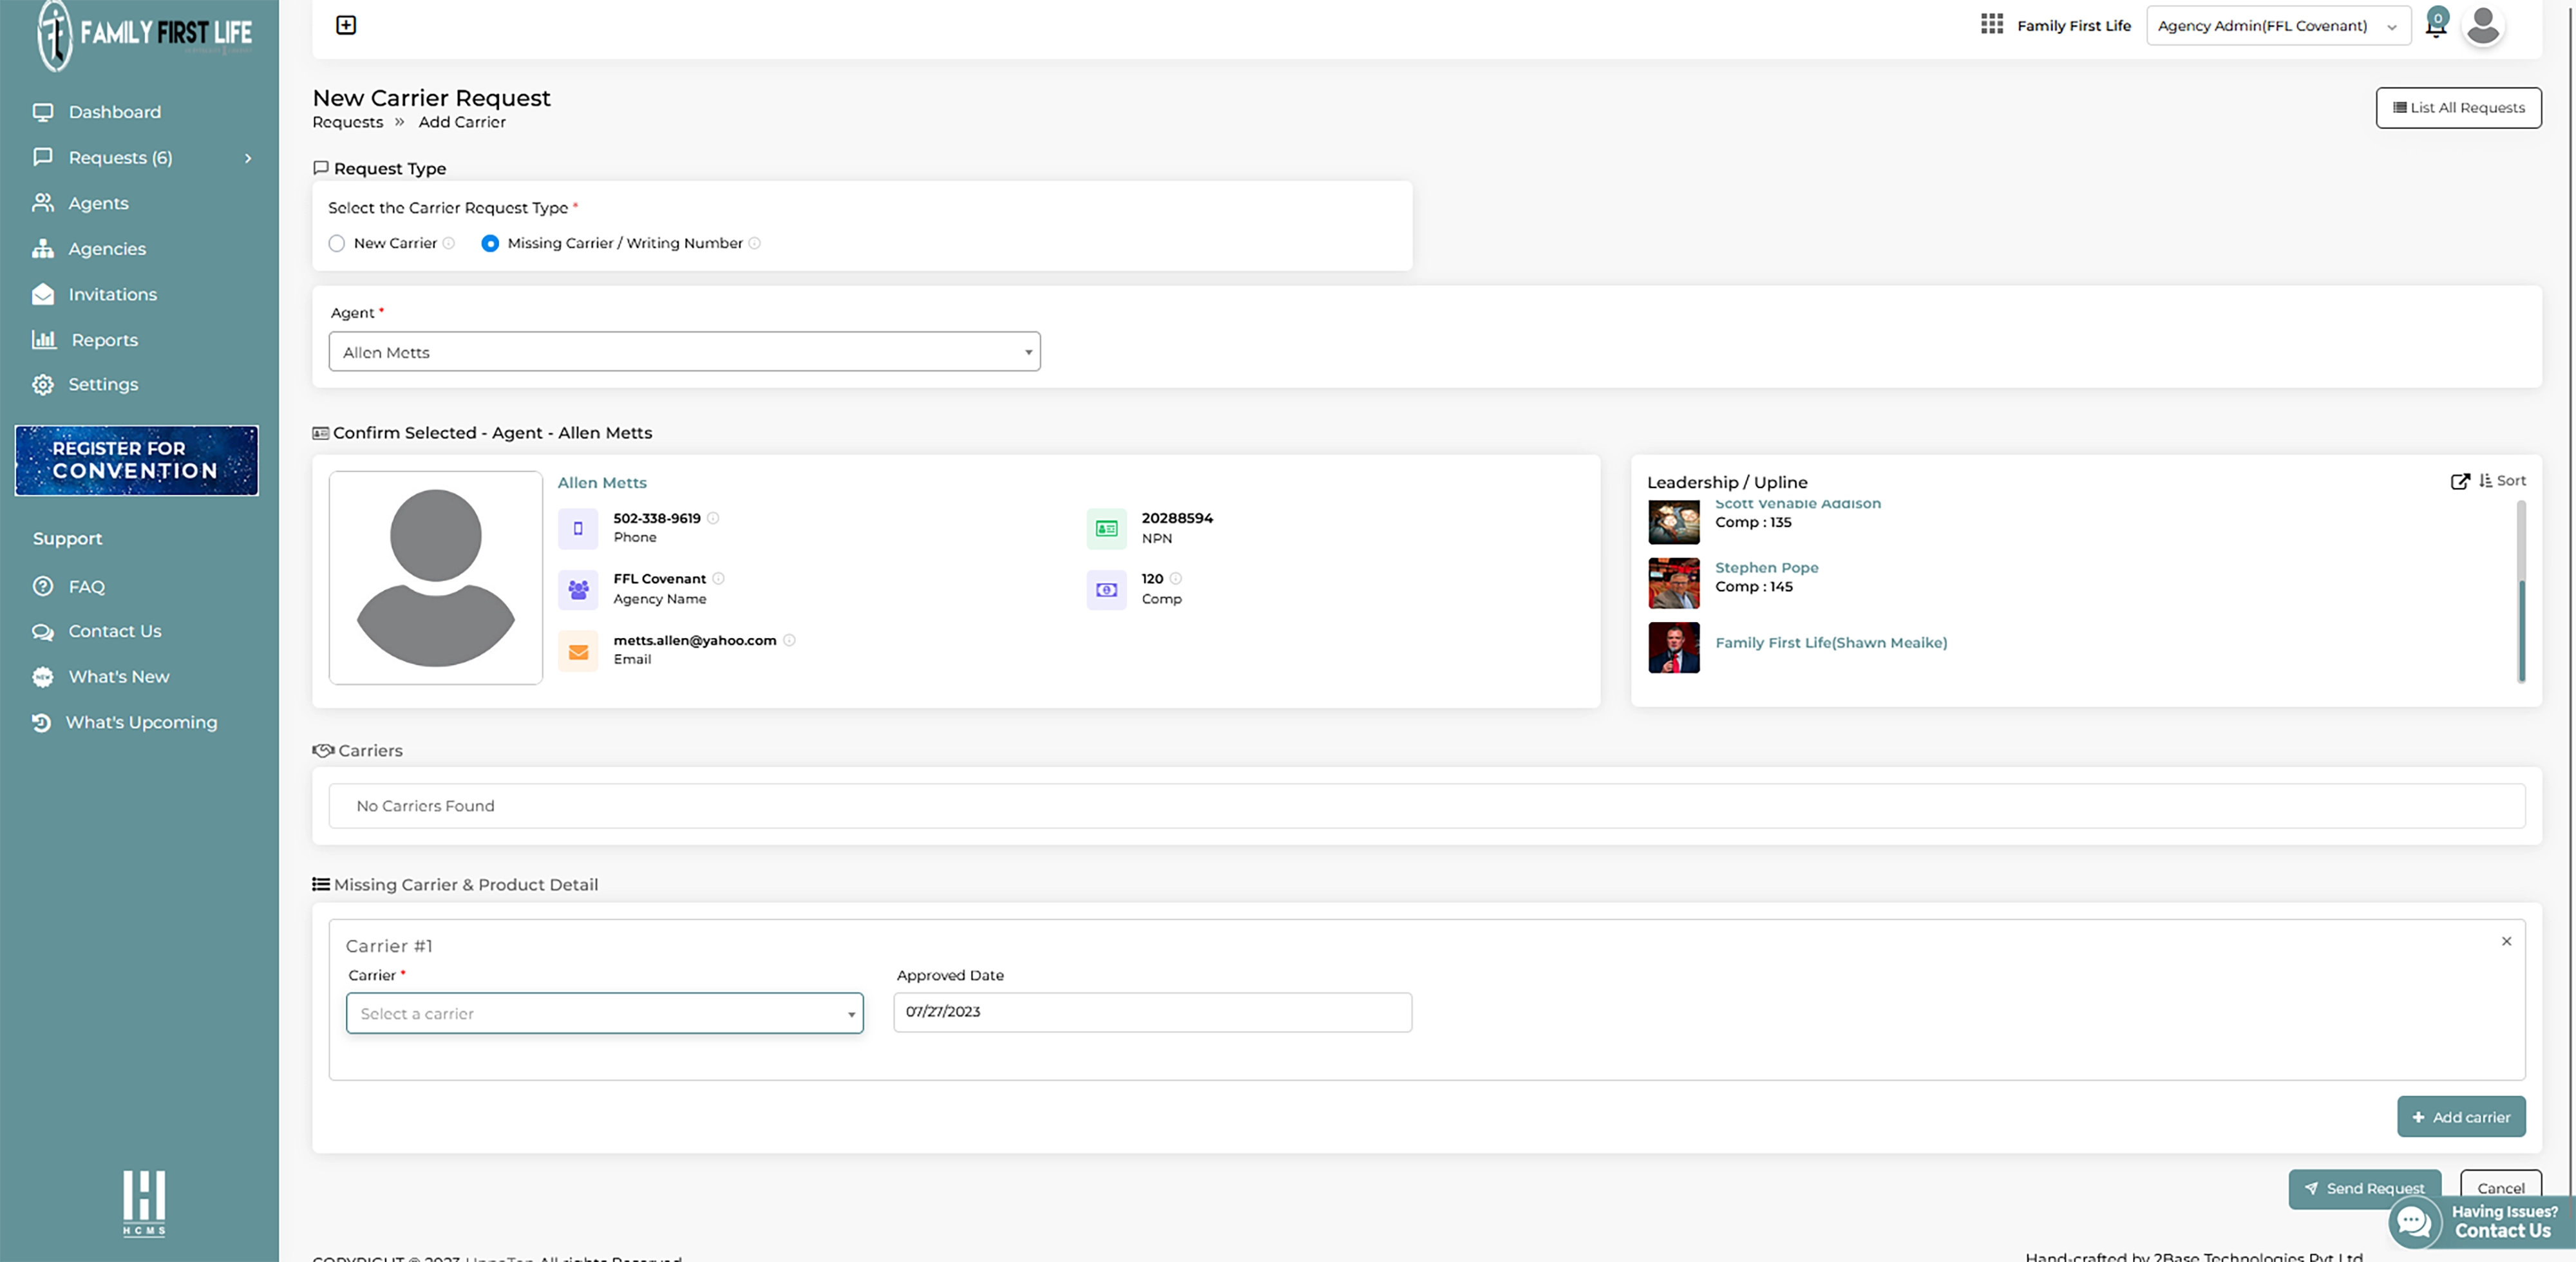2576x1262 pixels.
Task: Click Stephen Pope's photo thumbnail
Action: click(x=1673, y=583)
